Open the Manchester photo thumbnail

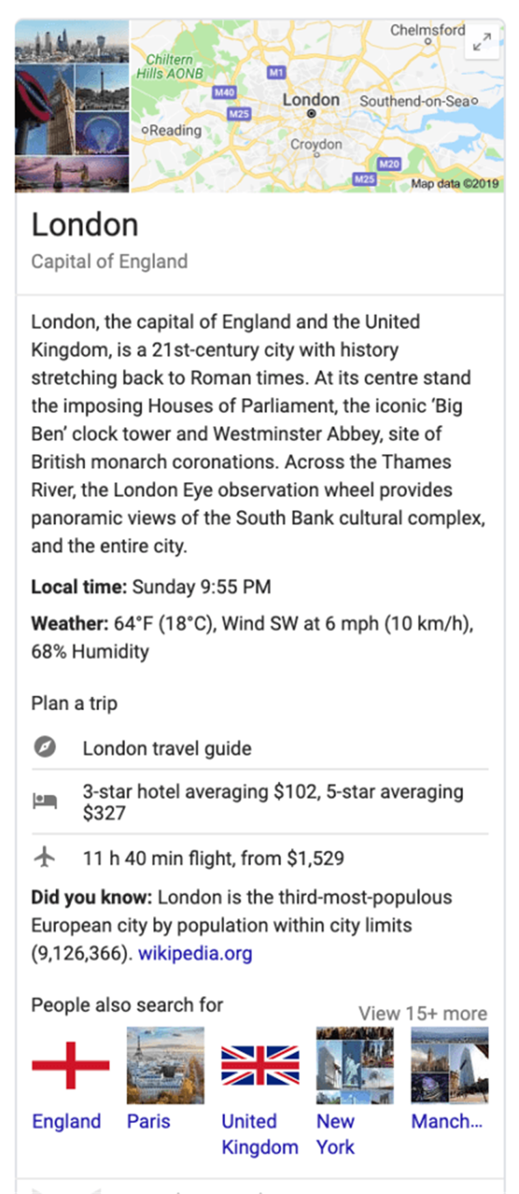click(449, 1065)
